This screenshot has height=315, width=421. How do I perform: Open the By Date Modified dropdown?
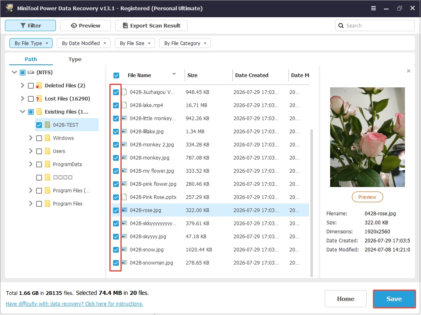point(83,43)
